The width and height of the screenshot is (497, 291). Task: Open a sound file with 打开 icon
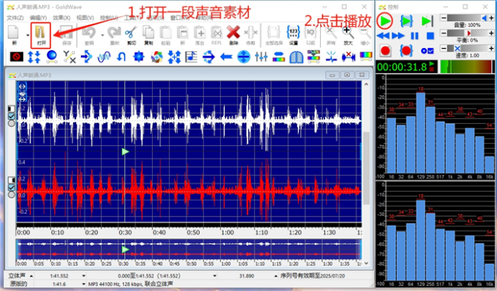(41, 35)
